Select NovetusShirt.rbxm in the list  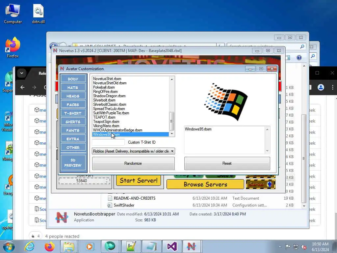click(107, 79)
